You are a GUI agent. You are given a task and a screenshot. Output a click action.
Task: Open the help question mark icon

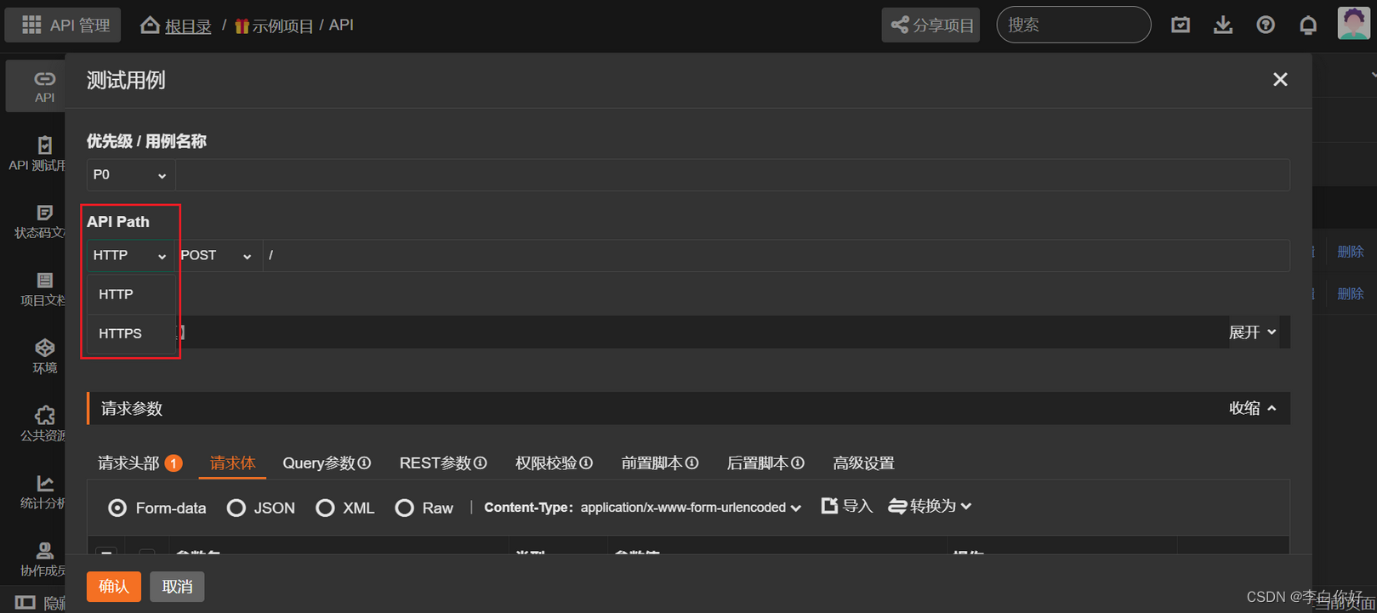1265,26
